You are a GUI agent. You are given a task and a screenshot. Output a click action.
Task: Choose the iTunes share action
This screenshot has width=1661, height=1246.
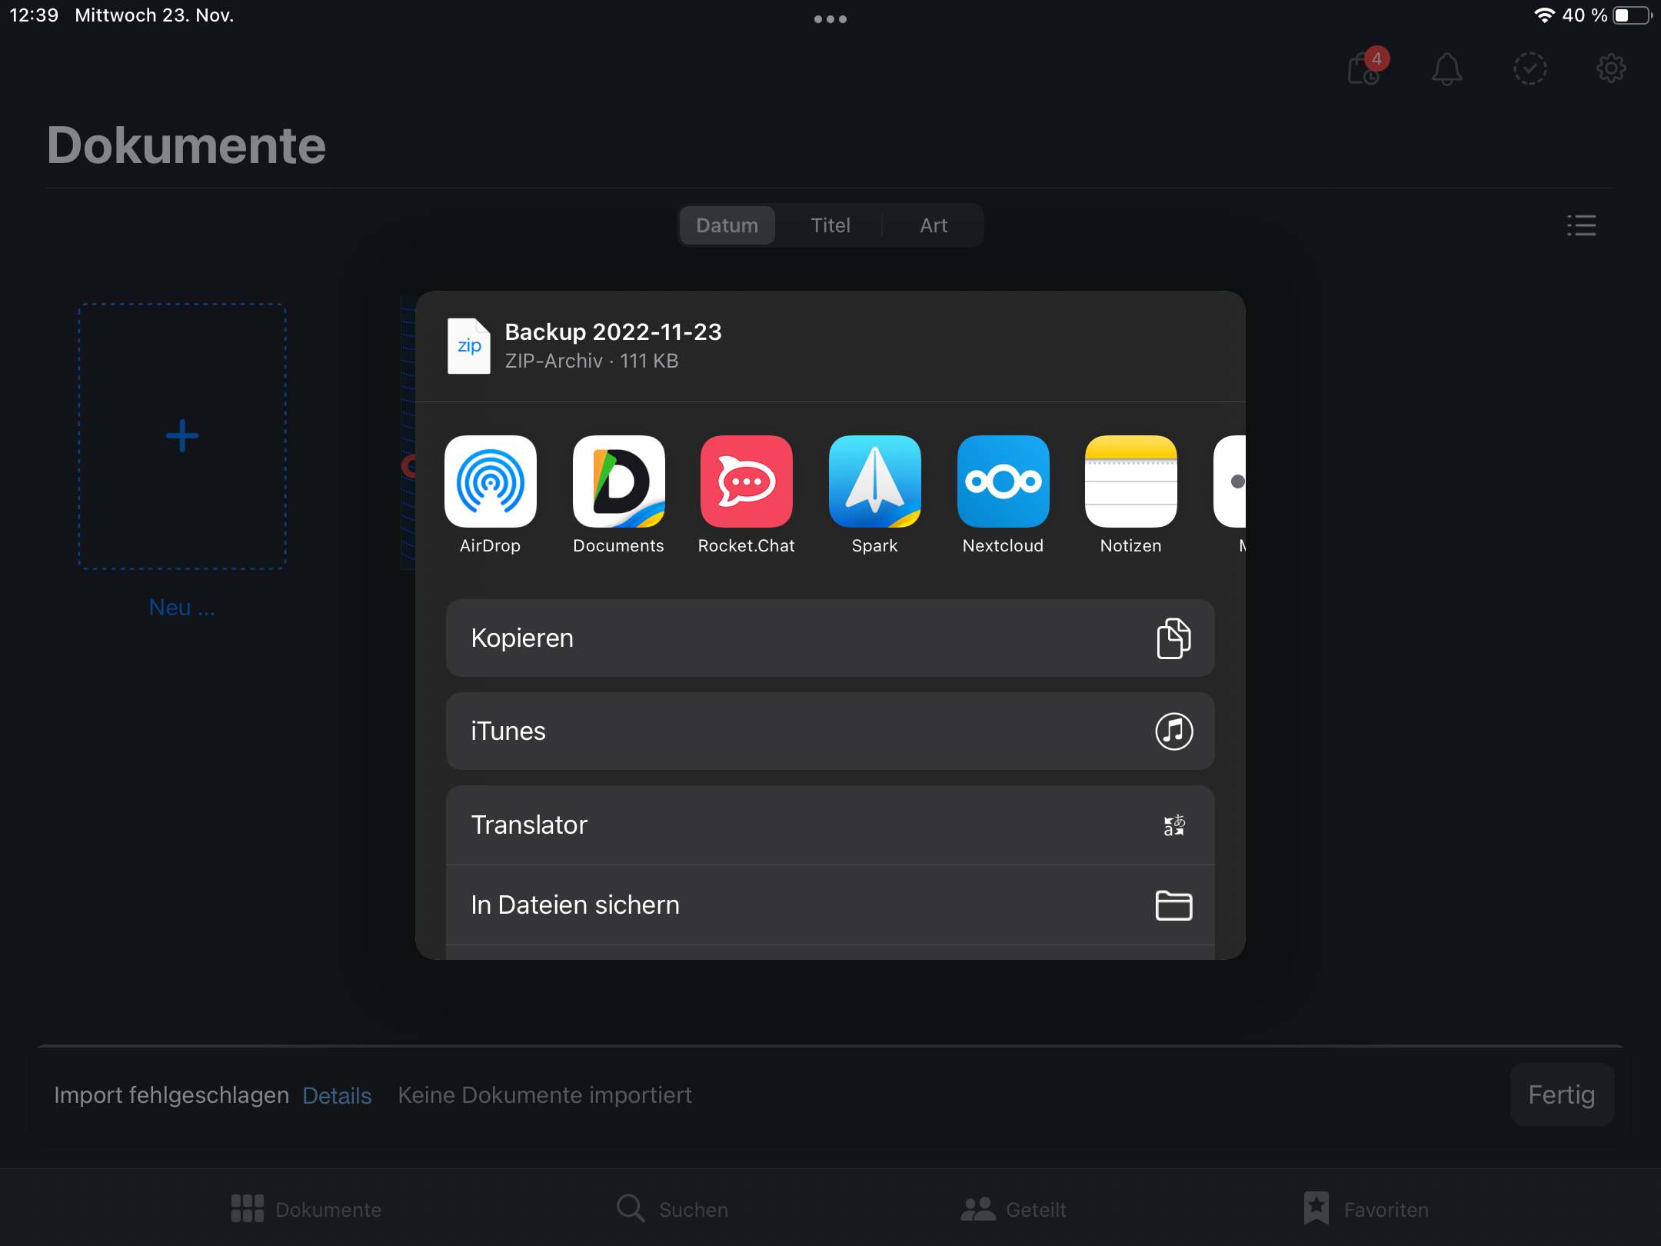(x=830, y=731)
